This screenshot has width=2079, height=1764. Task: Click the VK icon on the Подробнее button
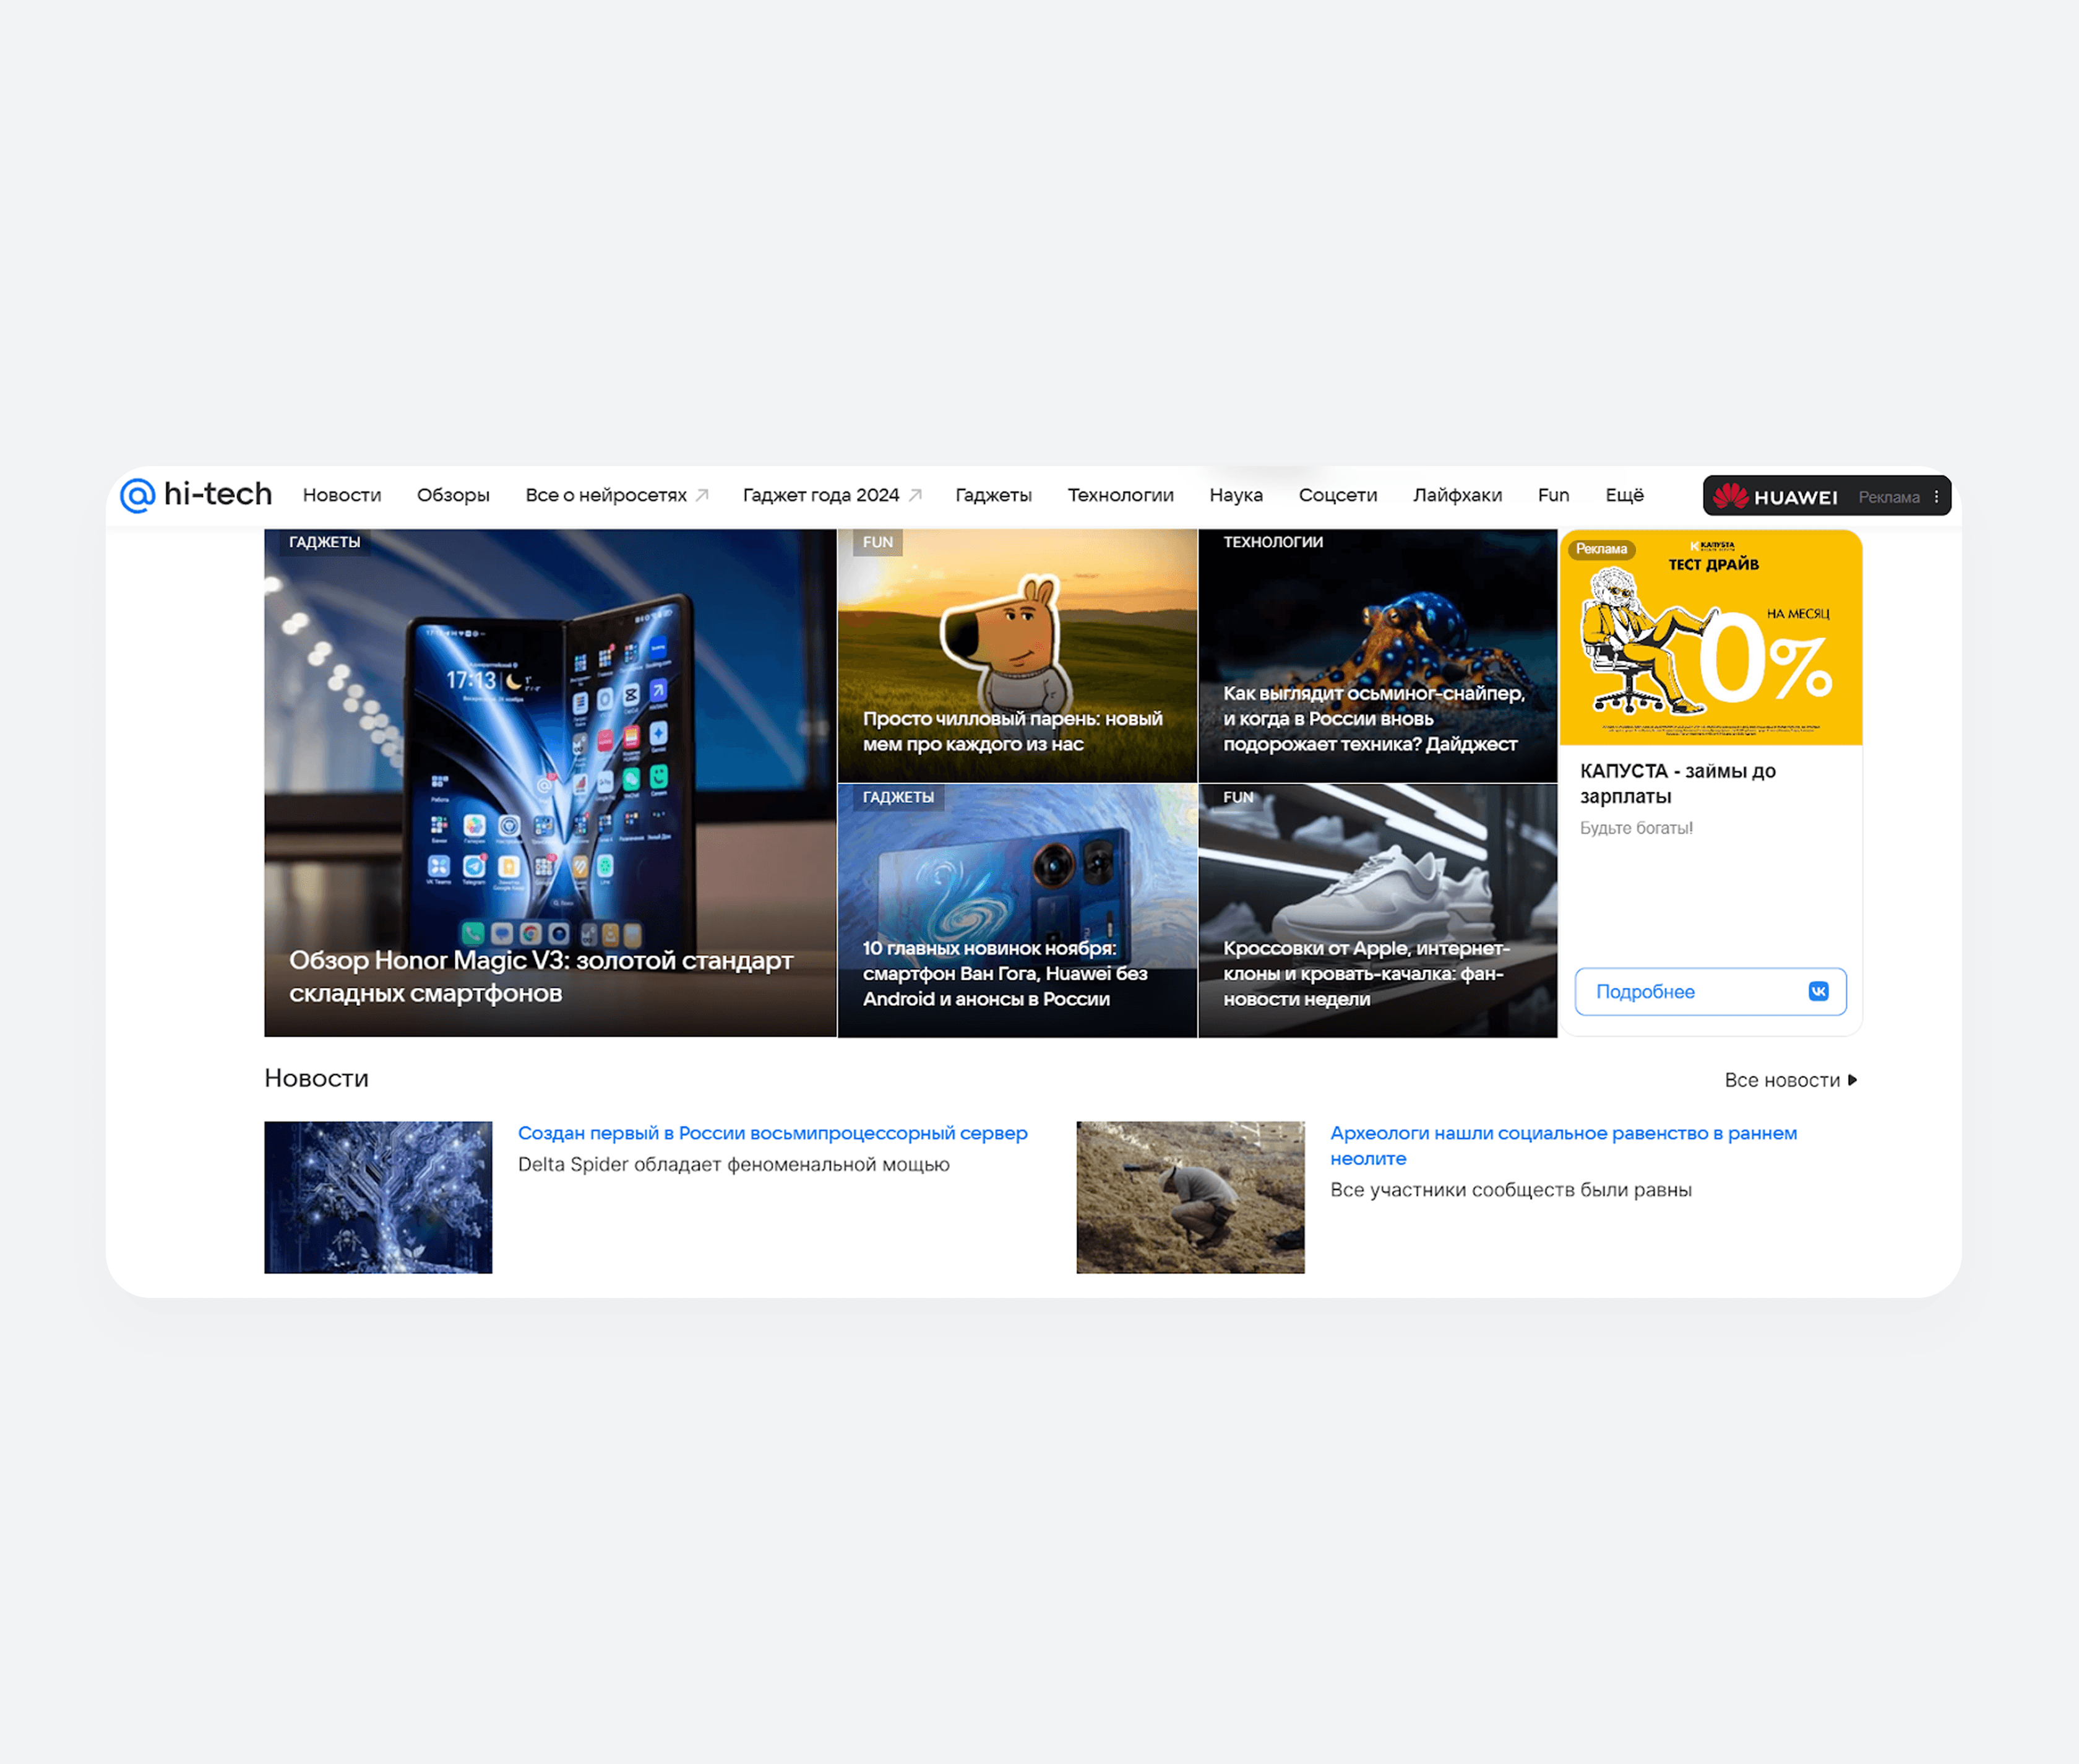pos(1819,991)
